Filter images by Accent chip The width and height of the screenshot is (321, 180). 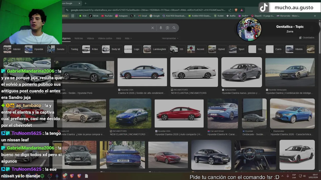[196, 49]
